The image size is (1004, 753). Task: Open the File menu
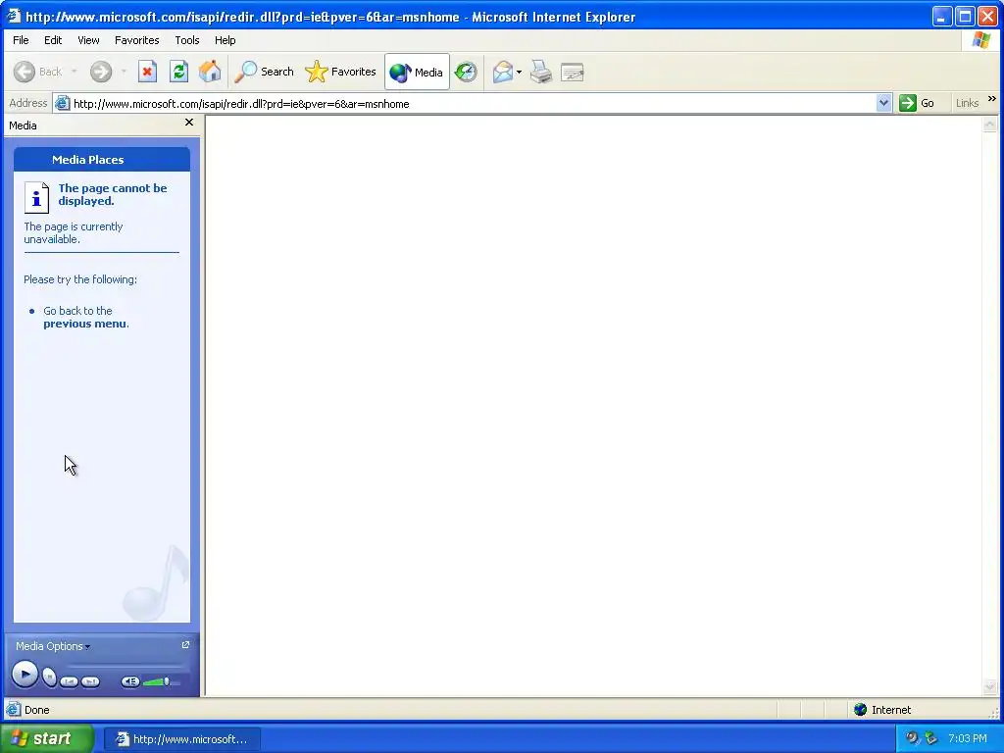[x=21, y=40]
